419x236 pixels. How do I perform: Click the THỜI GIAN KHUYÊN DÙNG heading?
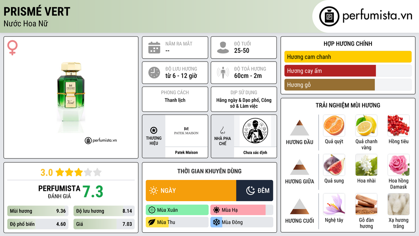[x=209, y=171]
